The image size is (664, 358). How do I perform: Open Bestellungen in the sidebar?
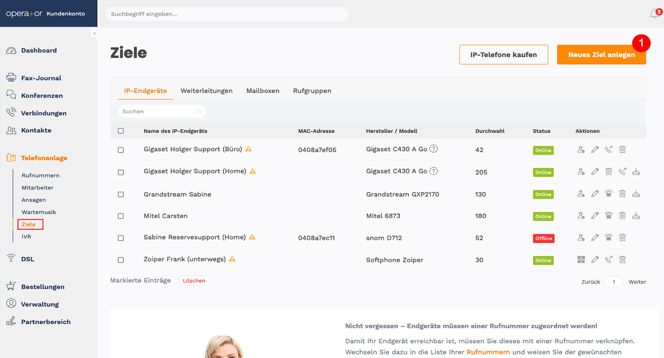tap(42, 287)
